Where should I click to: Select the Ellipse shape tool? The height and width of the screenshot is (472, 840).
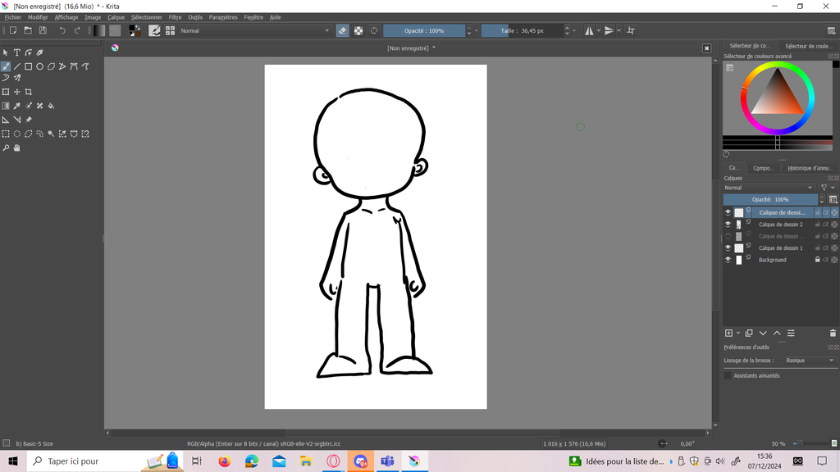(39, 66)
